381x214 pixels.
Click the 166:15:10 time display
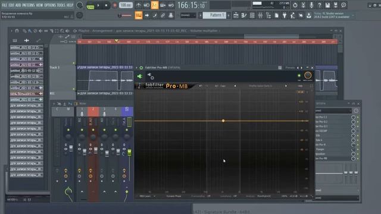(192, 5)
